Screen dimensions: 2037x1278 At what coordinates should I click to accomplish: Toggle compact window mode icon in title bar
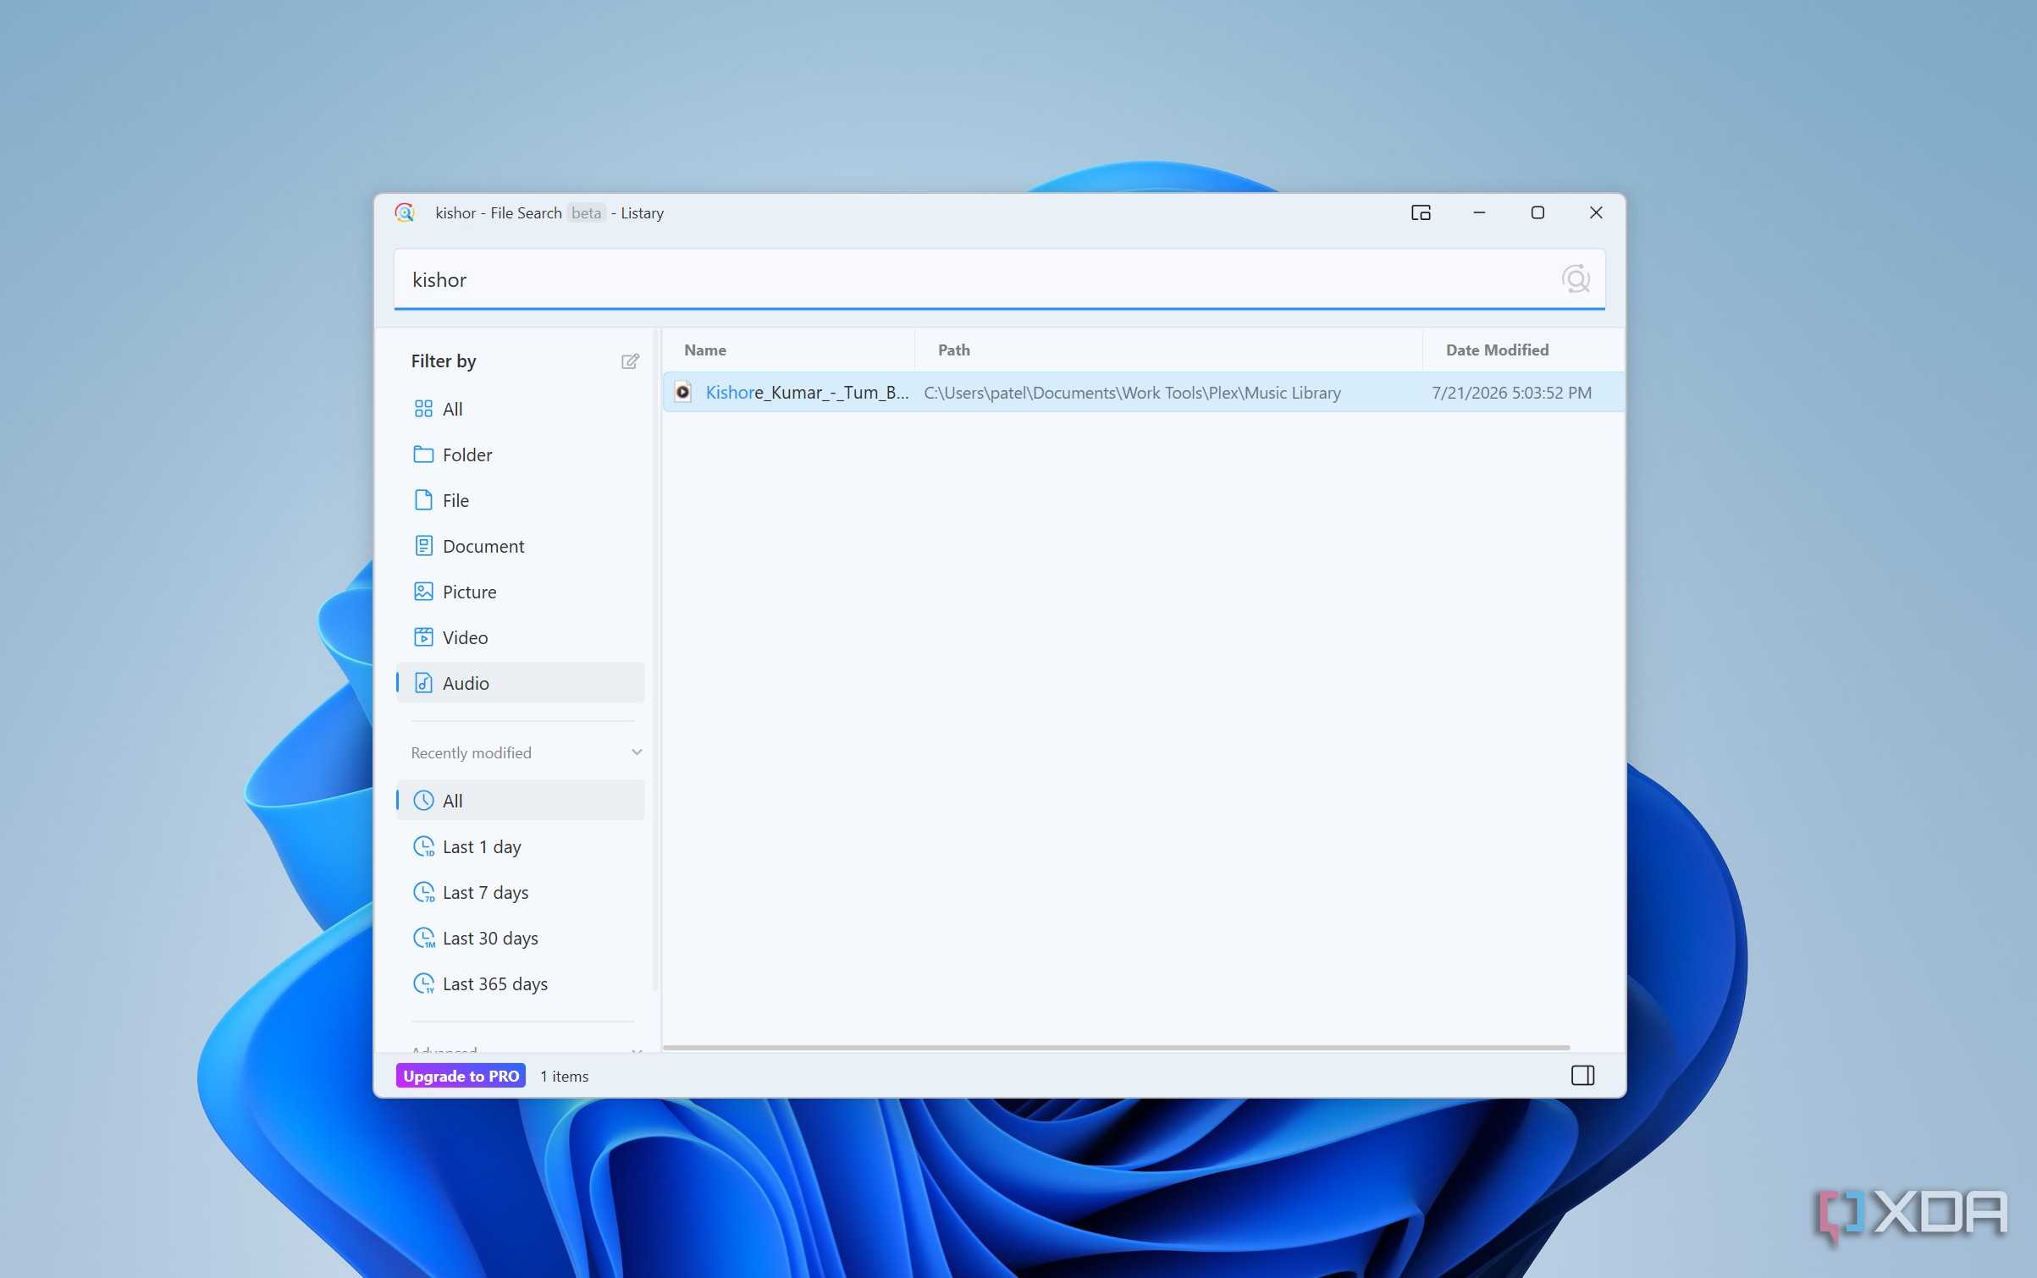[x=1421, y=212]
